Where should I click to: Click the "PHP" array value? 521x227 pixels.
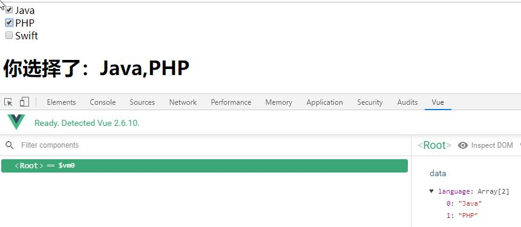tap(468, 215)
